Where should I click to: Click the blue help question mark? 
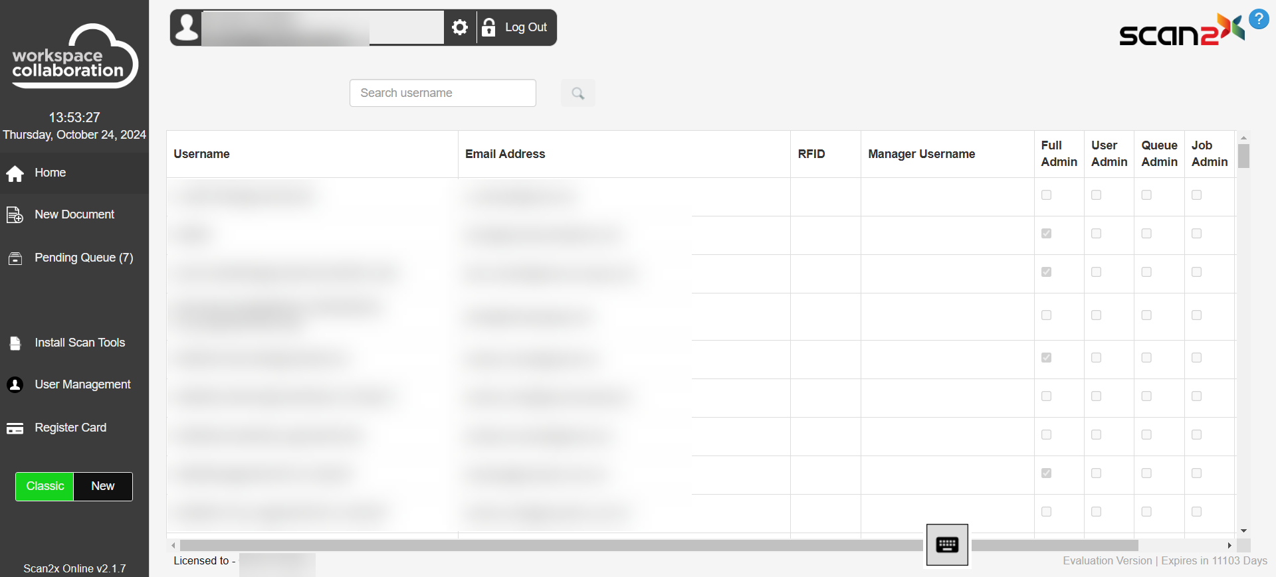(1259, 19)
